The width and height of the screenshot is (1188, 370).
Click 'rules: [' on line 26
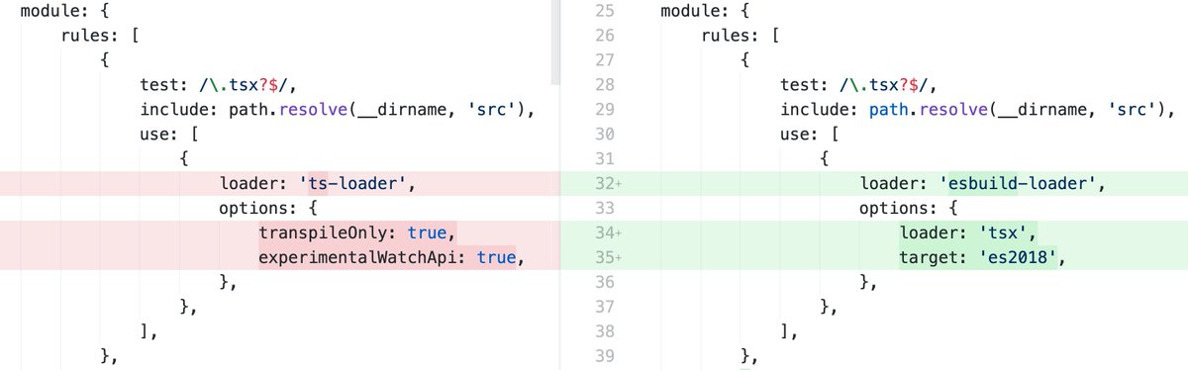pos(740,36)
